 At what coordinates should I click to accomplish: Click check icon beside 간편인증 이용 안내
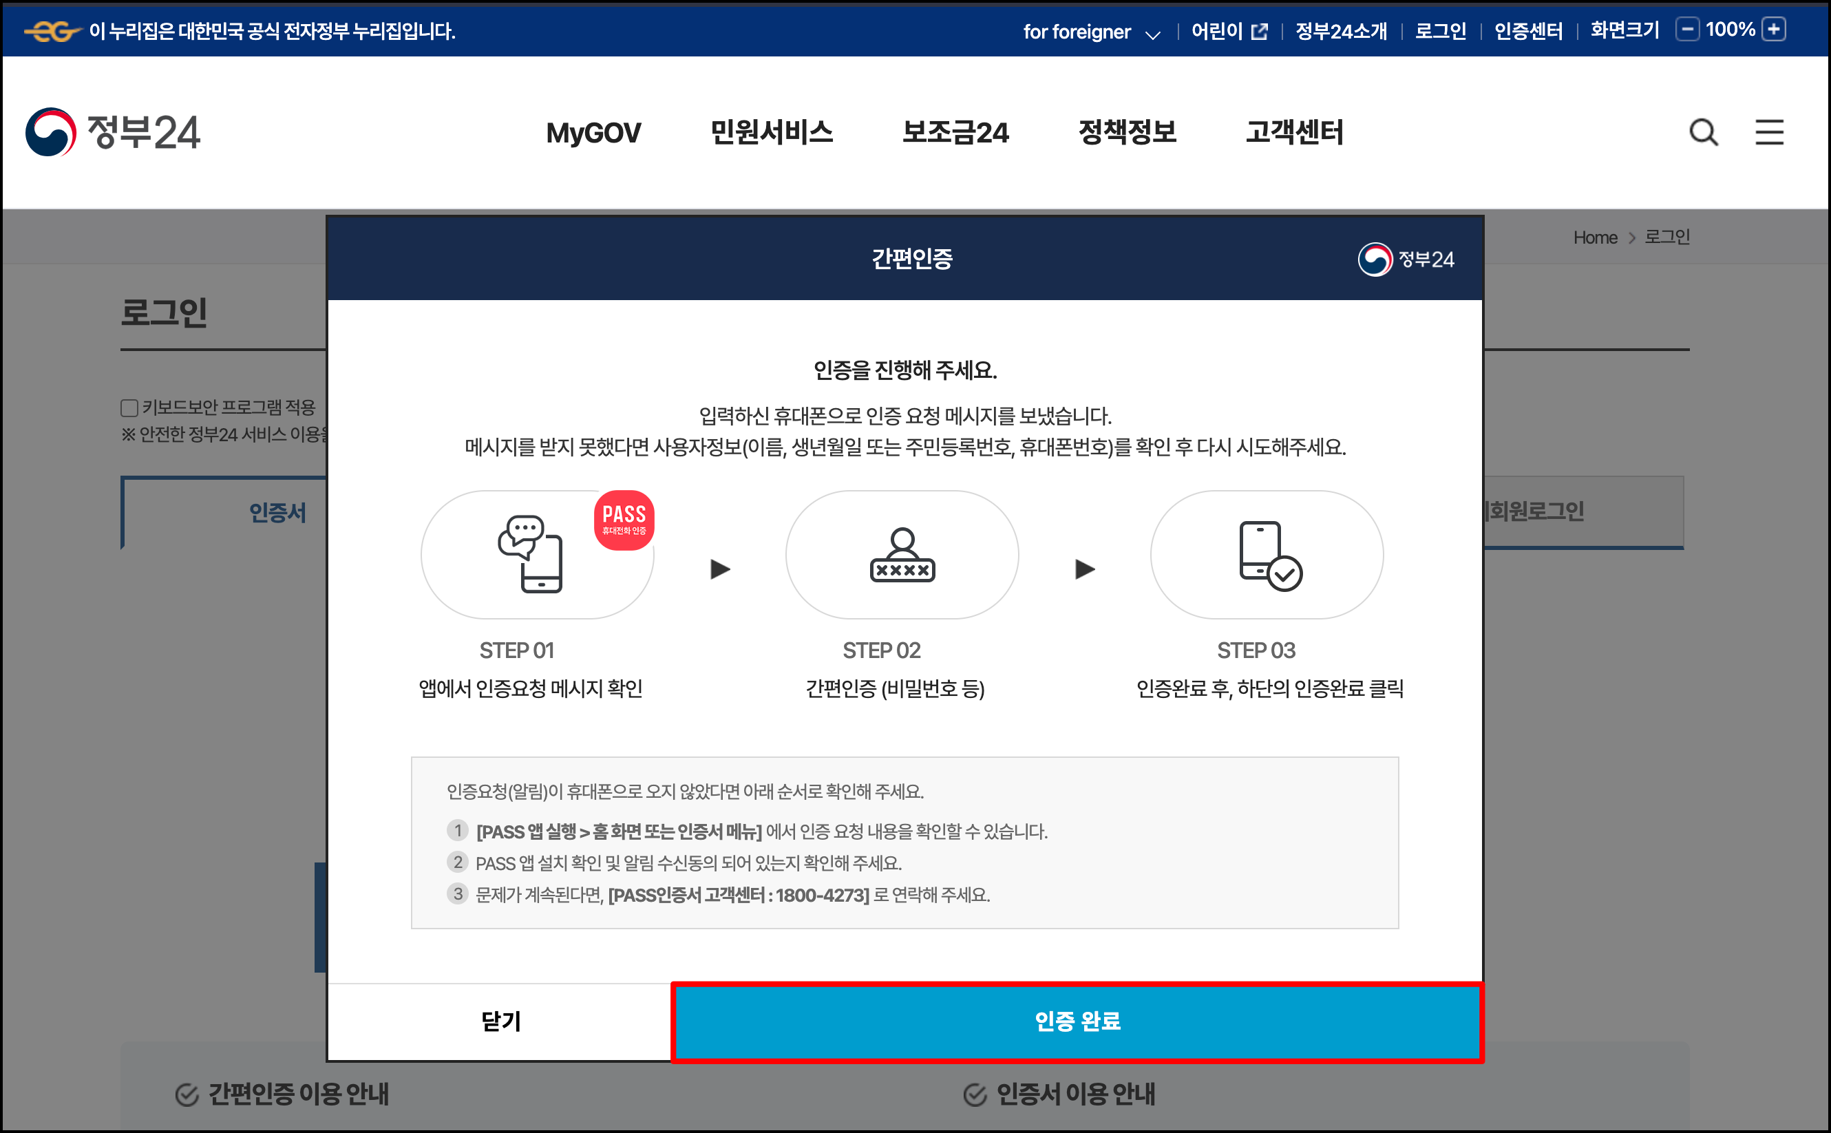point(187,1094)
